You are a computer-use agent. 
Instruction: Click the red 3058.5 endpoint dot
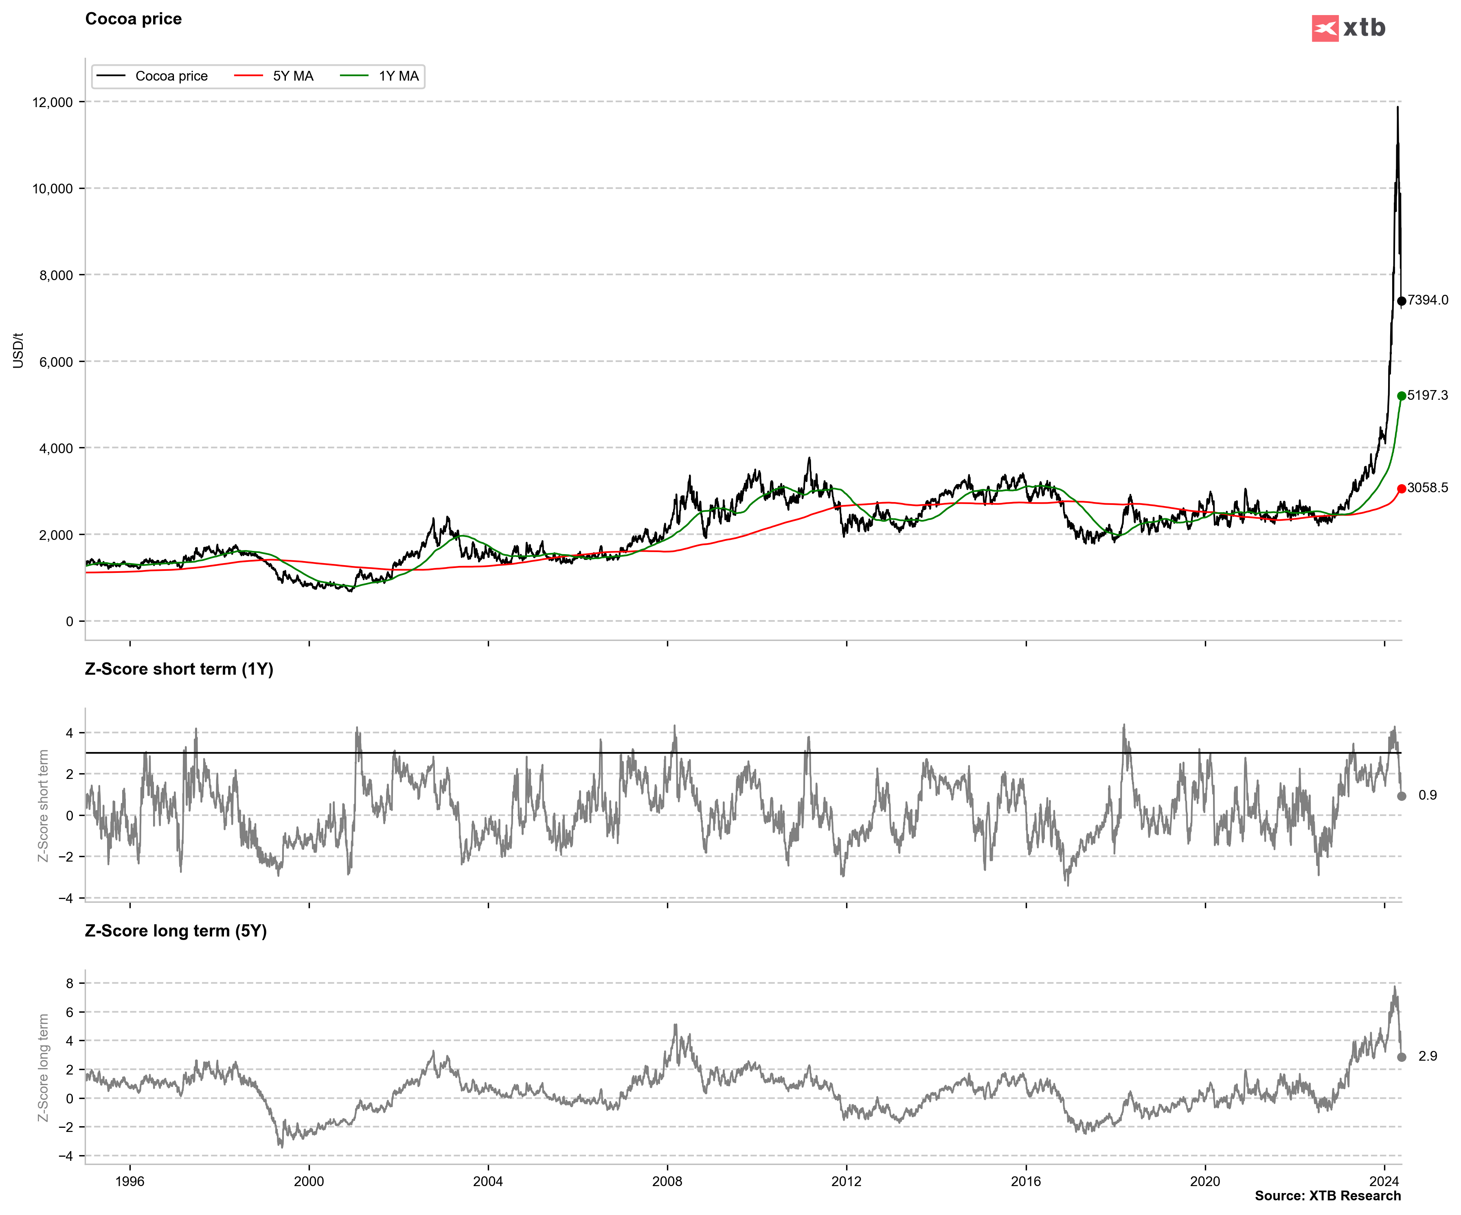click(x=1401, y=489)
